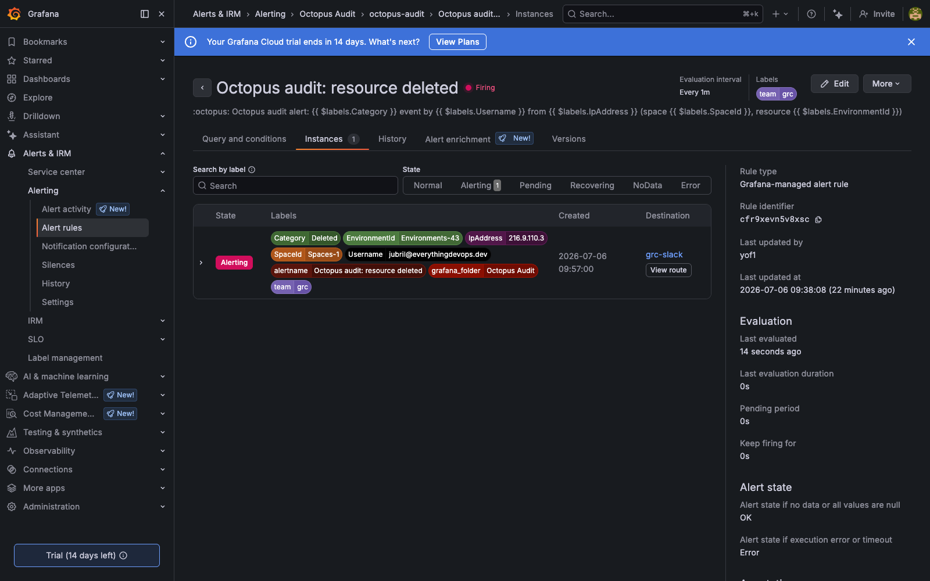
Task: Click the Edit button
Action: tap(835, 84)
